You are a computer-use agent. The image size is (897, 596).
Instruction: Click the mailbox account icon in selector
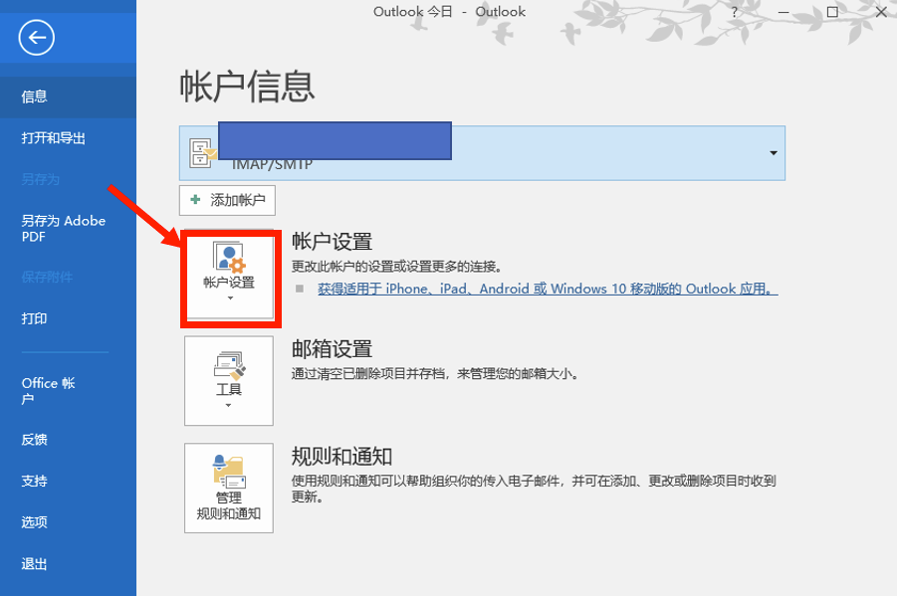pyautogui.click(x=202, y=152)
